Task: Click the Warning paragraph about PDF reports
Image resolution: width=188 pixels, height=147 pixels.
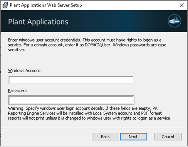Action: pyautogui.click(x=90, y=113)
